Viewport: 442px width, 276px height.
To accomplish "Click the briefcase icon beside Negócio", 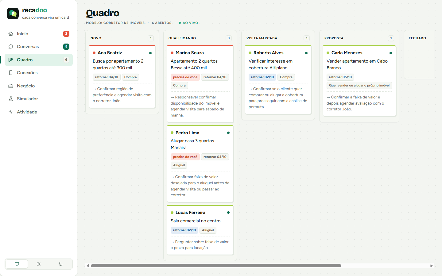I will (x=11, y=86).
